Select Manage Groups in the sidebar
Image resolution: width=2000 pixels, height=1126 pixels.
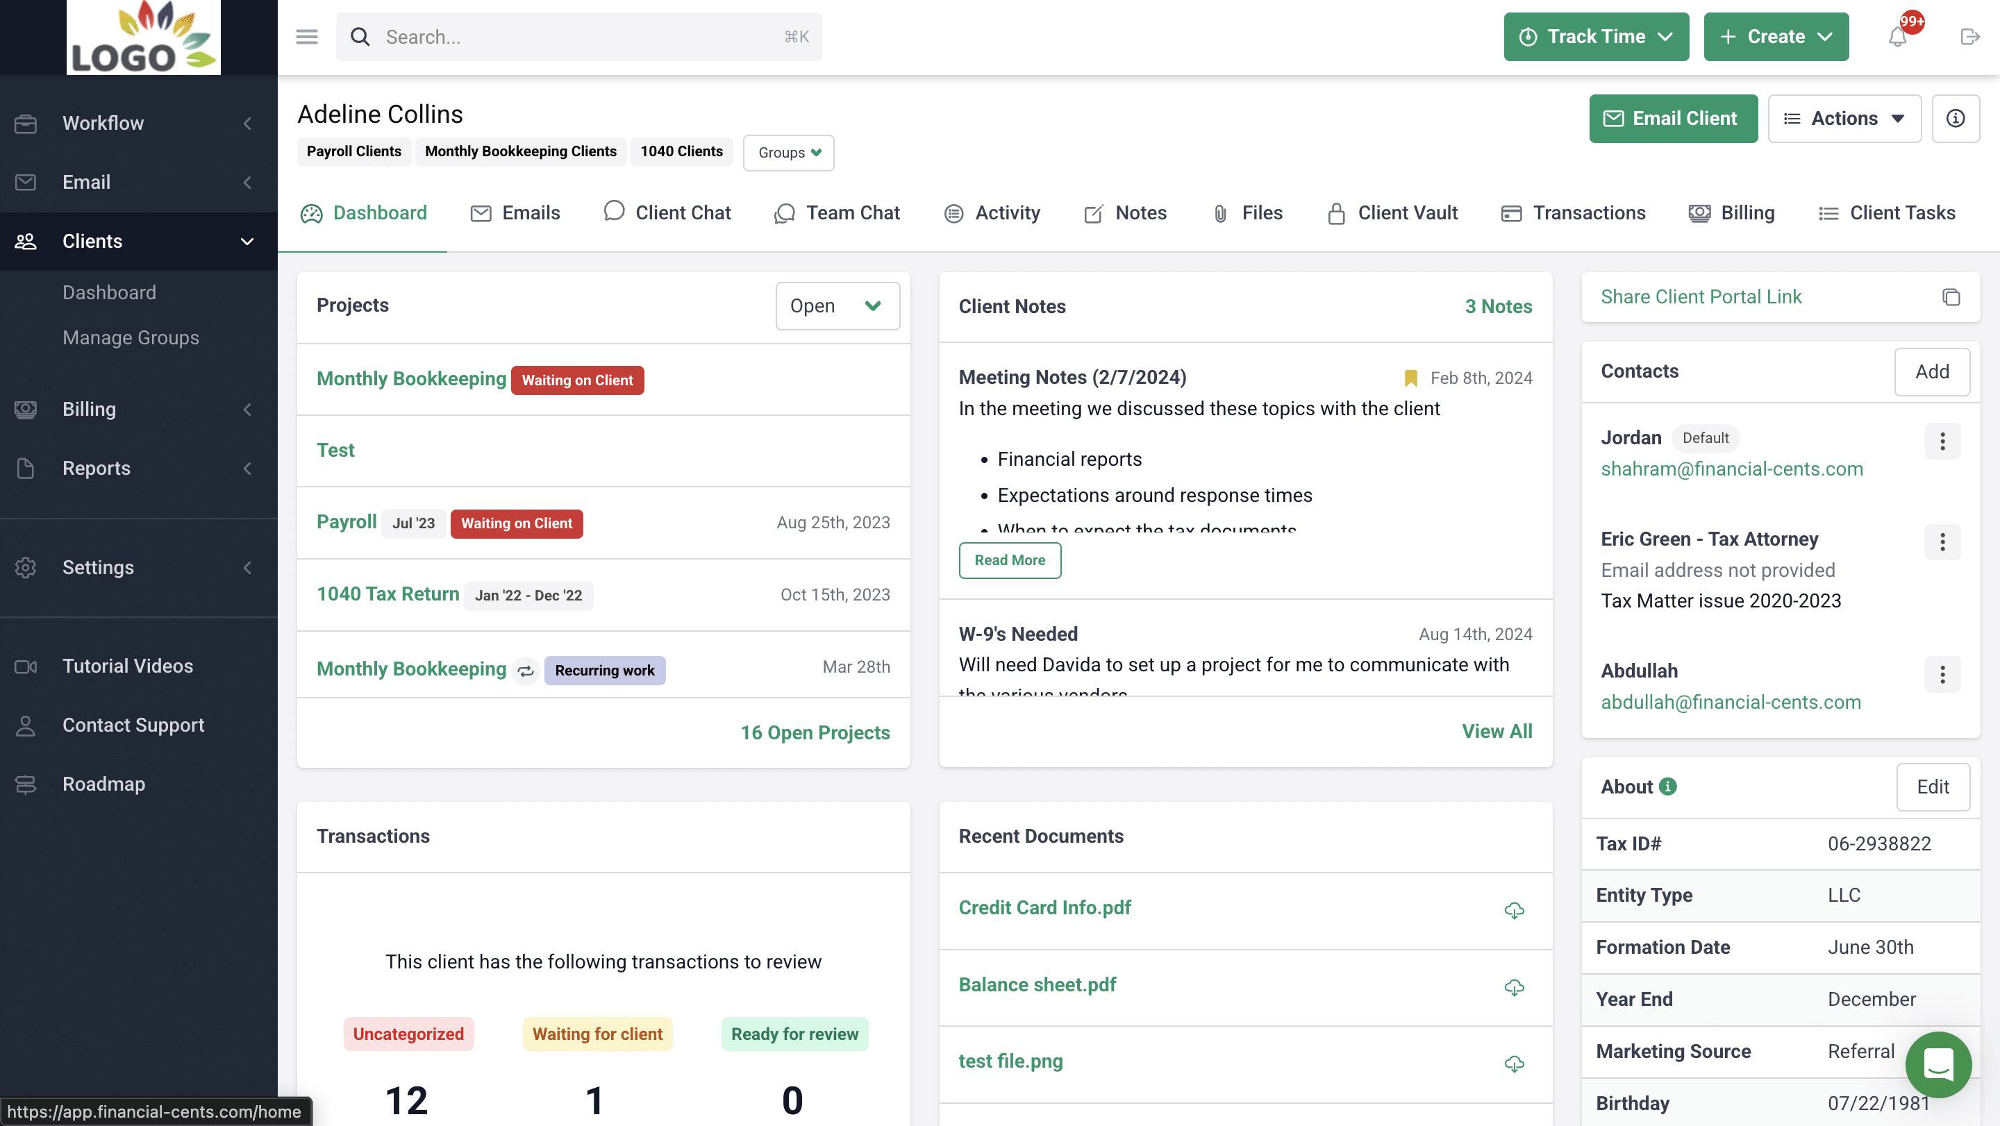point(131,337)
